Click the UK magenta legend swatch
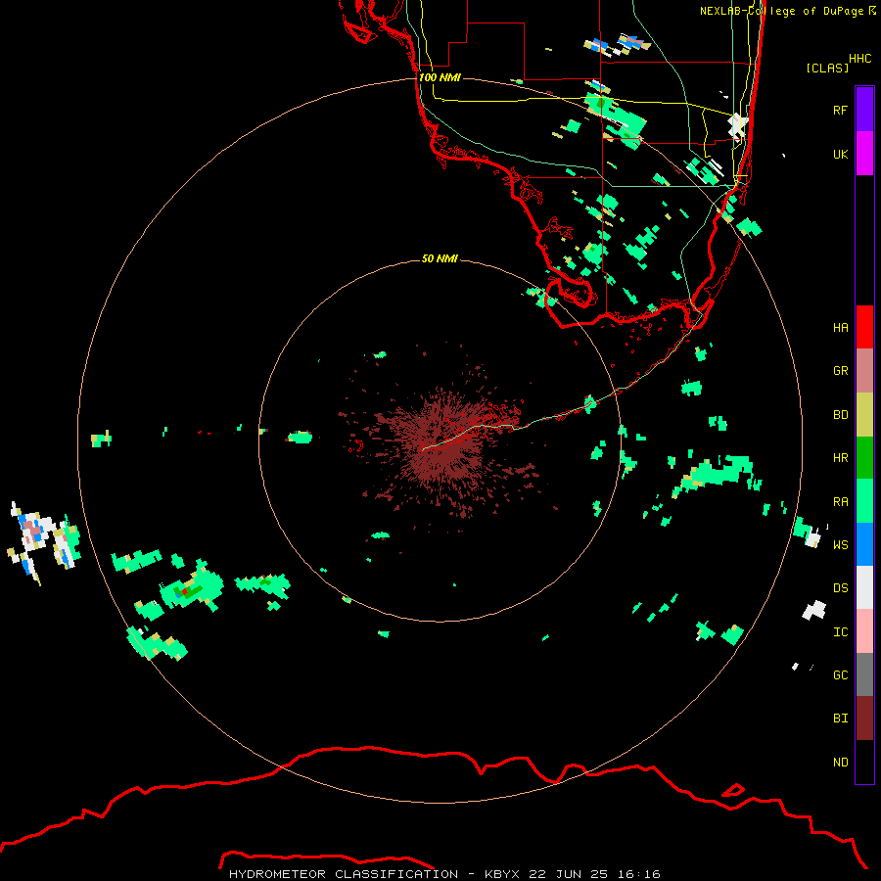The image size is (881, 881). pyautogui.click(x=864, y=154)
